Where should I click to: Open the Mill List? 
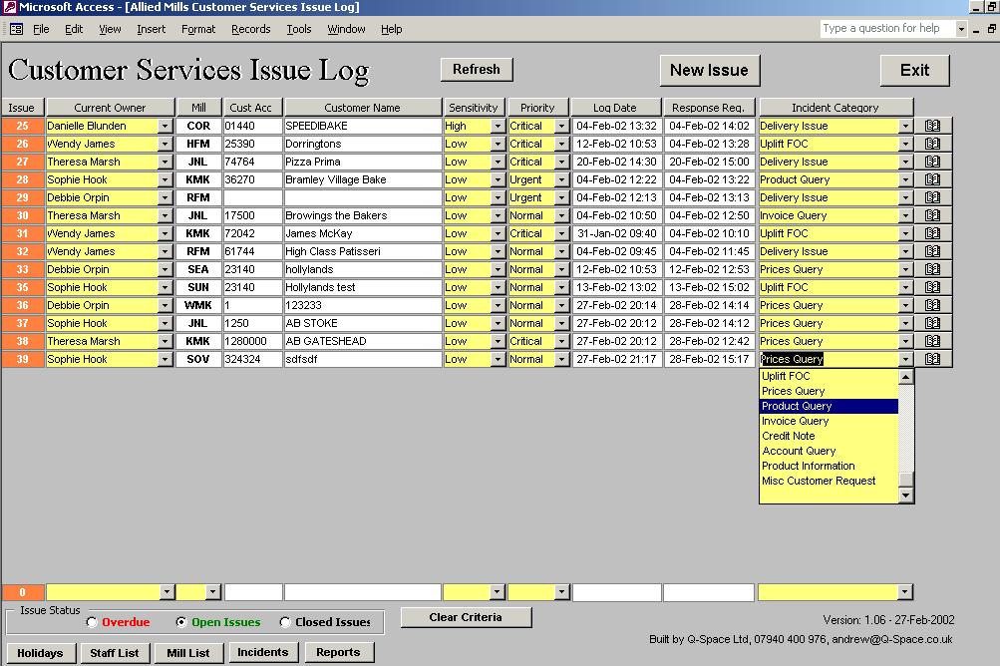click(x=188, y=653)
